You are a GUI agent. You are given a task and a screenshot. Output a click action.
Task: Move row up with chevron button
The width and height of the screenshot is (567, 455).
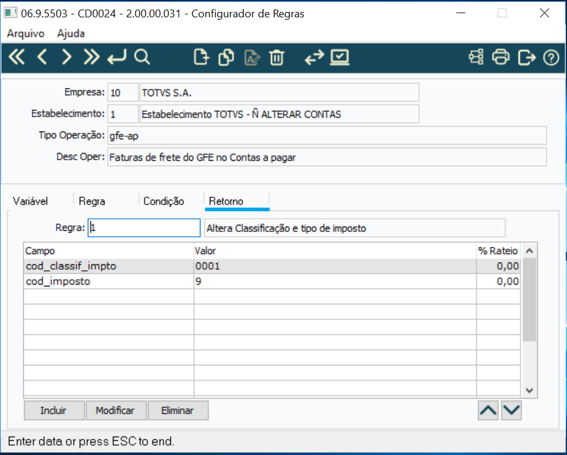pos(488,410)
